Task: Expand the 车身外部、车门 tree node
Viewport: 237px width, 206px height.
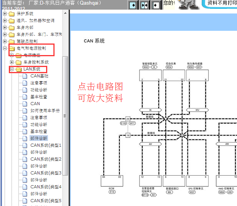Action: (x=5, y=34)
